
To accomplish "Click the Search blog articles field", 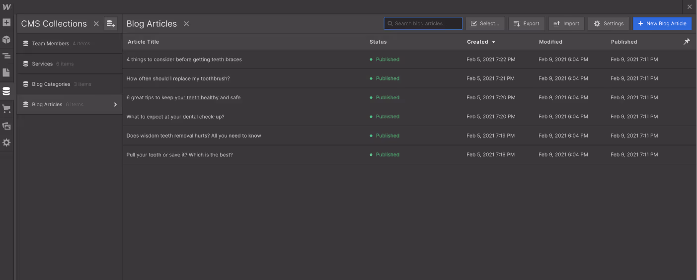I will pyautogui.click(x=423, y=23).
